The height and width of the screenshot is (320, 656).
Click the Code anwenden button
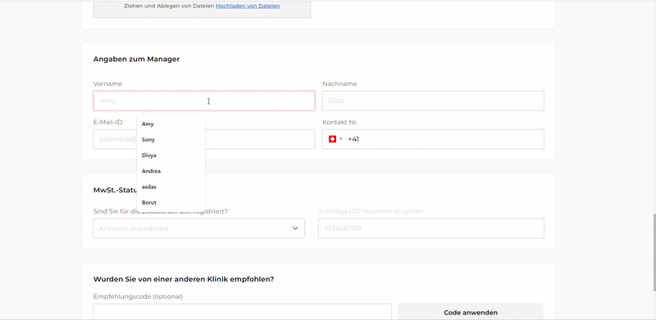click(471, 312)
